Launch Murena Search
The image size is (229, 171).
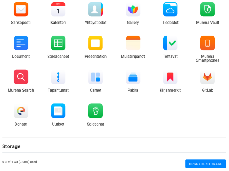pos(21,77)
